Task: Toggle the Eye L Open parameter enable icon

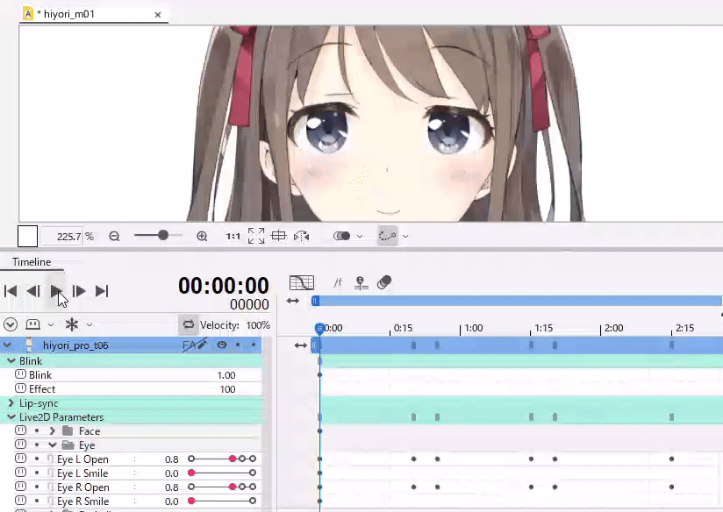Action: tap(20, 459)
